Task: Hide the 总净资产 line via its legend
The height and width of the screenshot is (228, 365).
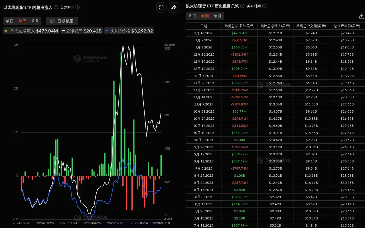Action: [82, 31]
